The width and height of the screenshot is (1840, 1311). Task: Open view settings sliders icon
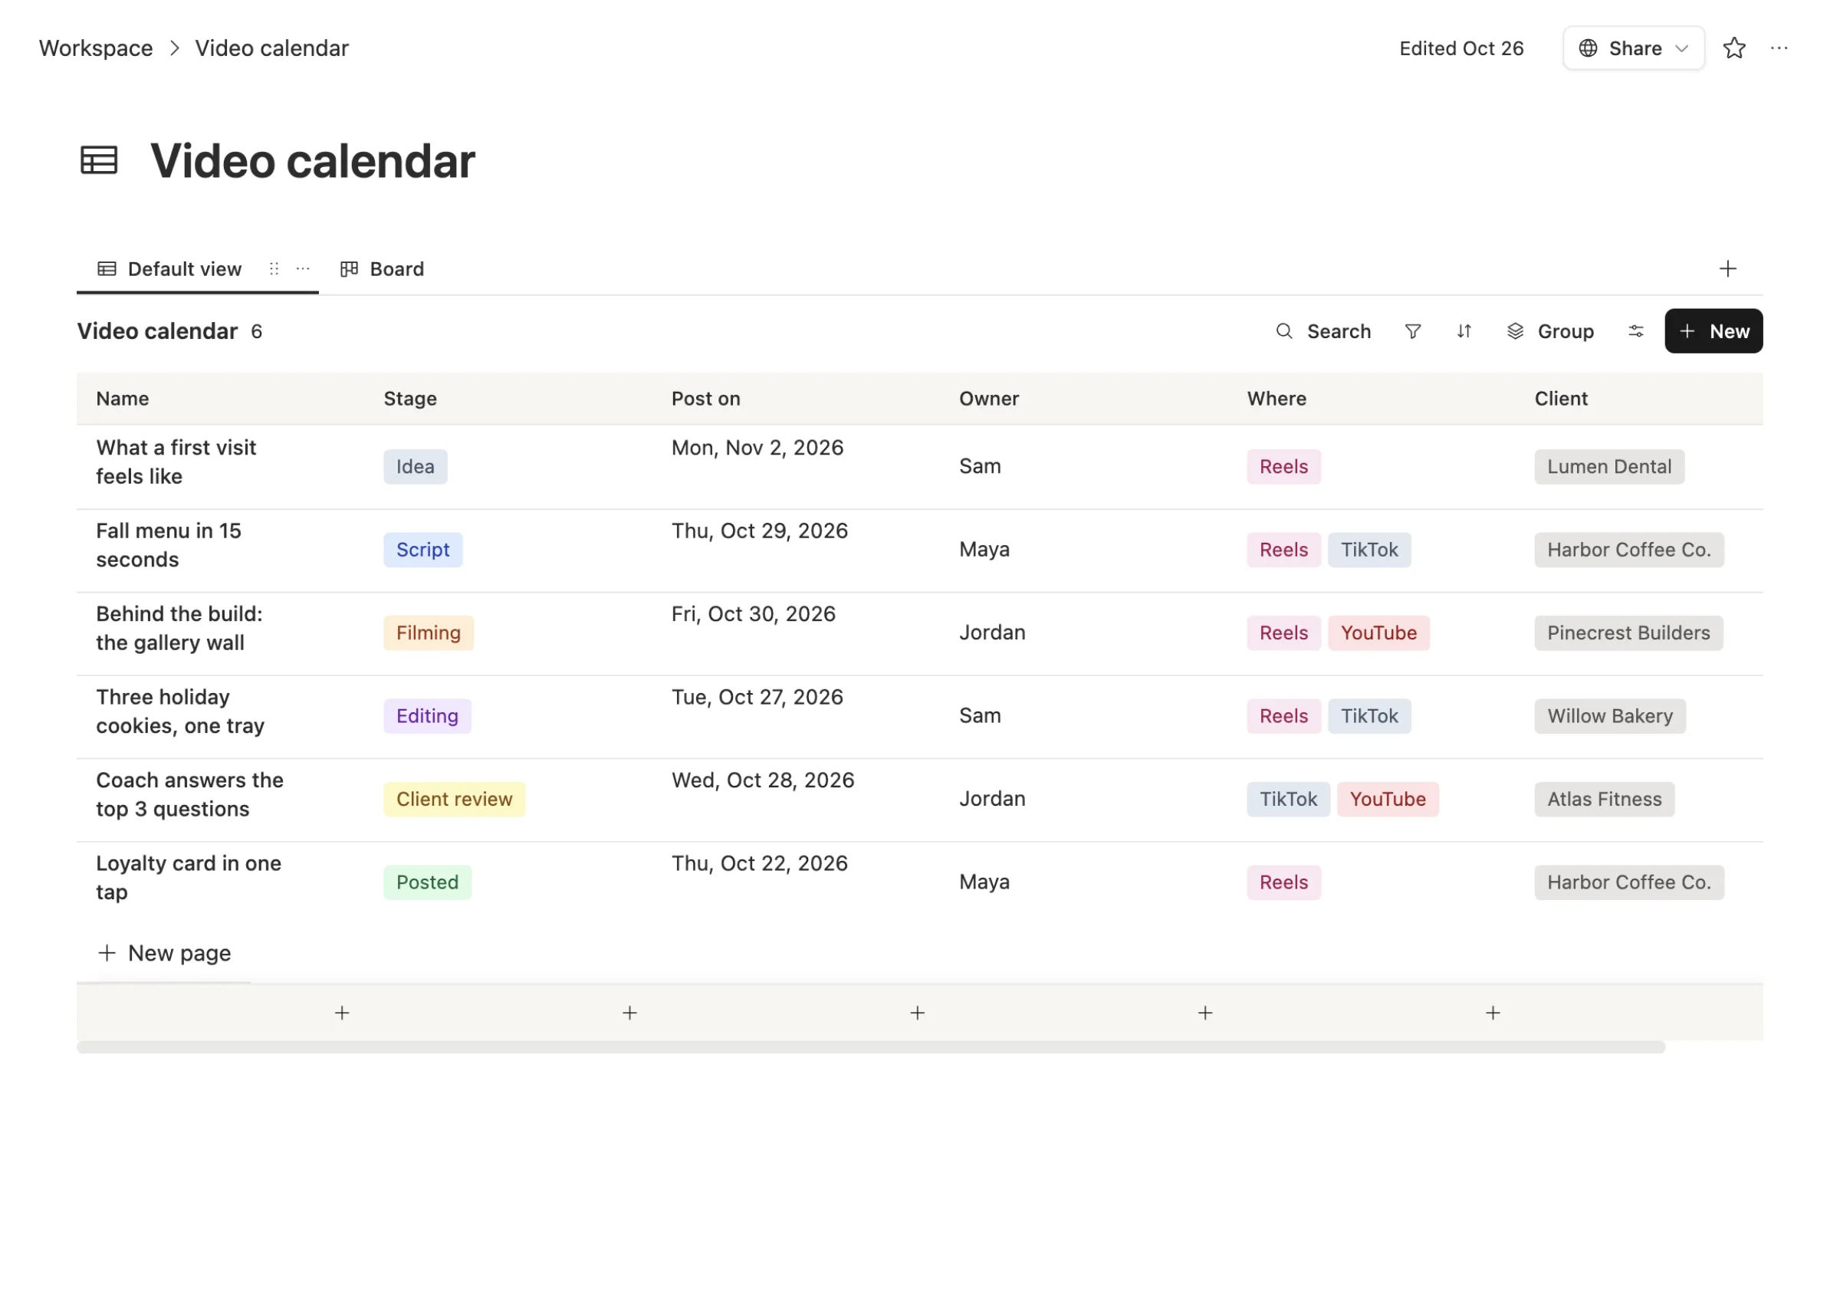[x=1636, y=331]
